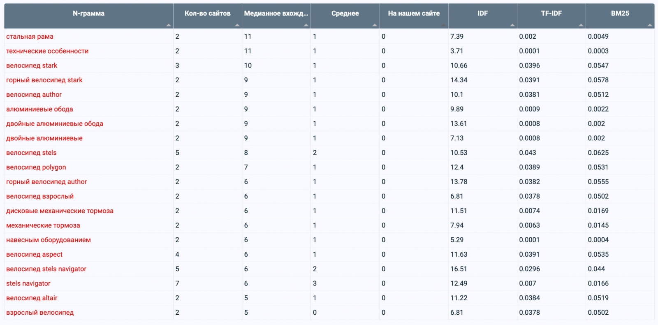Open the "технические особенности" link
Screen dimensions: 658x325
coord(47,51)
